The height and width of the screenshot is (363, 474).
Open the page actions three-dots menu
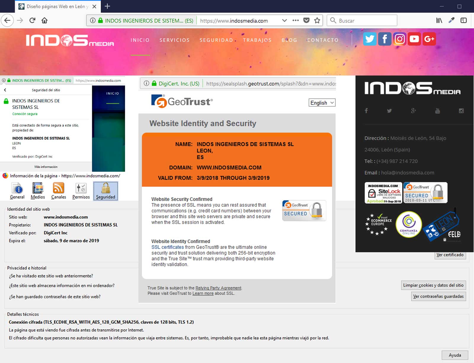click(295, 20)
